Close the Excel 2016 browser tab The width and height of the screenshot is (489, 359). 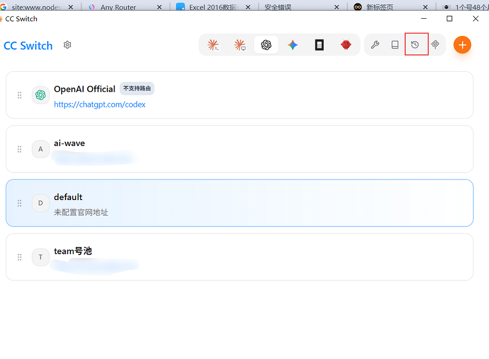click(248, 7)
